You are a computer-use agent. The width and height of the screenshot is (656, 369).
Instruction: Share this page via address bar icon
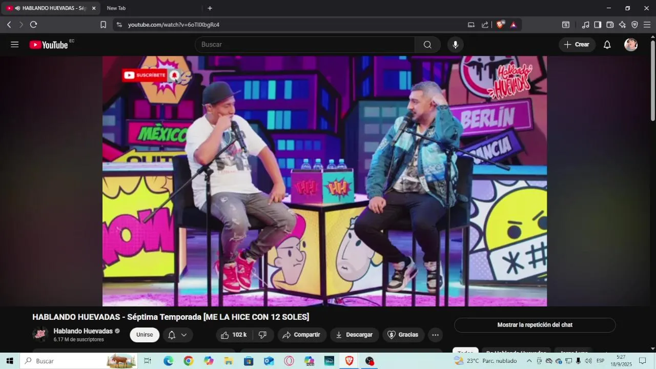[x=485, y=25]
